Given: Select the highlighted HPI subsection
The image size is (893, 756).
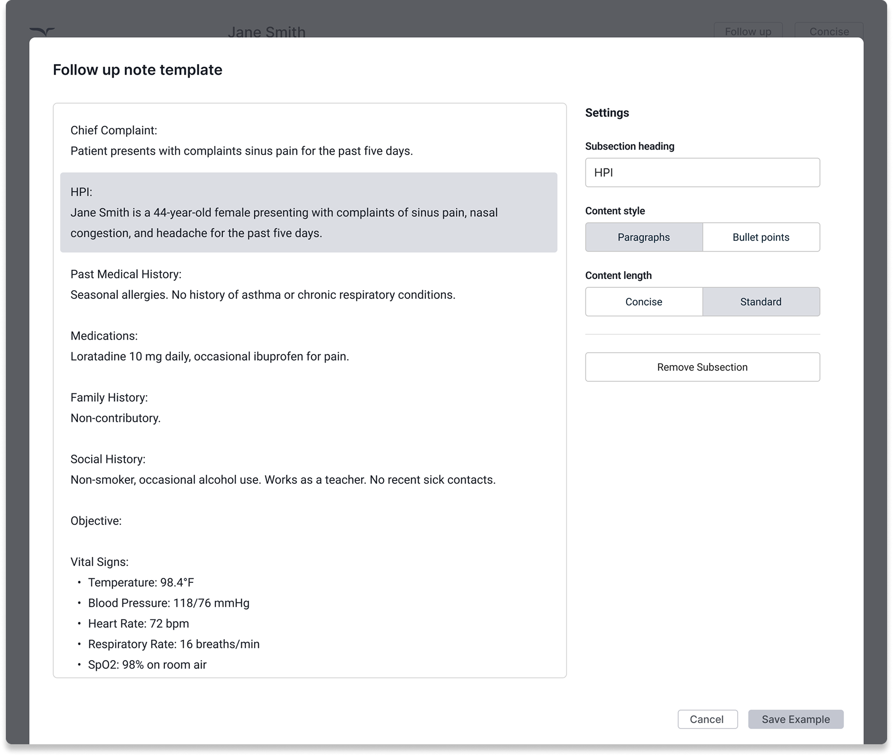Looking at the screenshot, I should coord(308,212).
